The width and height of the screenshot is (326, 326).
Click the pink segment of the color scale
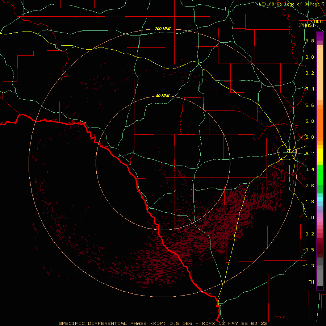320,220
